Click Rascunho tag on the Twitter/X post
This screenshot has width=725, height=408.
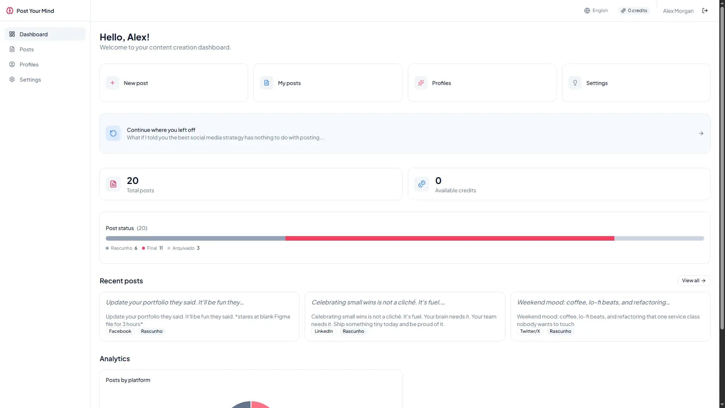point(560,331)
